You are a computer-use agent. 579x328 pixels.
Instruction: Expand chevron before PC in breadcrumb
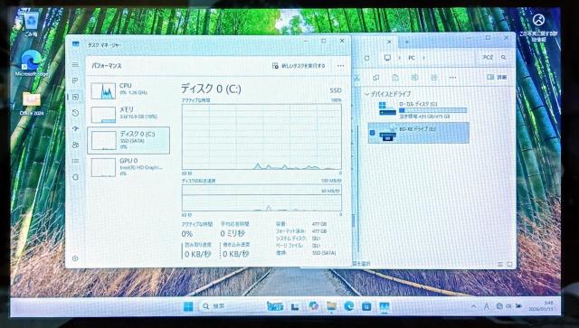[x=399, y=58]
